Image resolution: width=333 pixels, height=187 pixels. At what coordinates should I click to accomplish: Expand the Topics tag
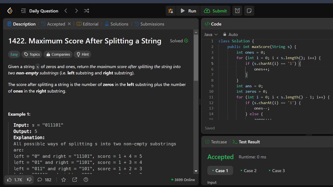(x=32, y=54)
